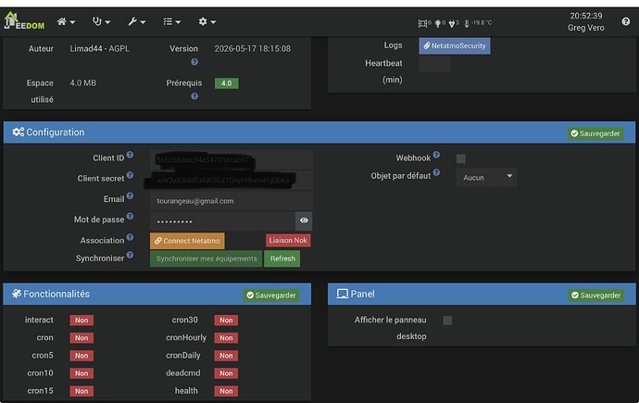
Task: Click the Prérequis help icon
Action: pos(194,96)
